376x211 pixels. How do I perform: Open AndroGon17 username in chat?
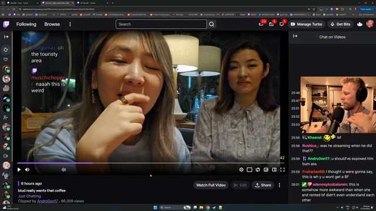(318, 159)
